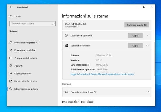The width and height of the screenshot is (161, 112).
Task: Click the info icon beside Specifiche dispositivo
Action: coord(66,36)
